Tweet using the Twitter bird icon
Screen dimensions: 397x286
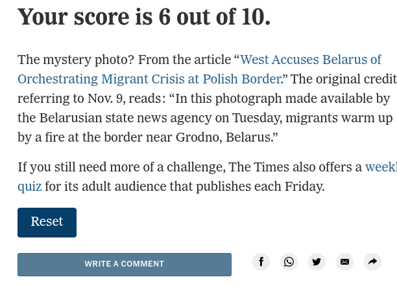tap(317, 262)
